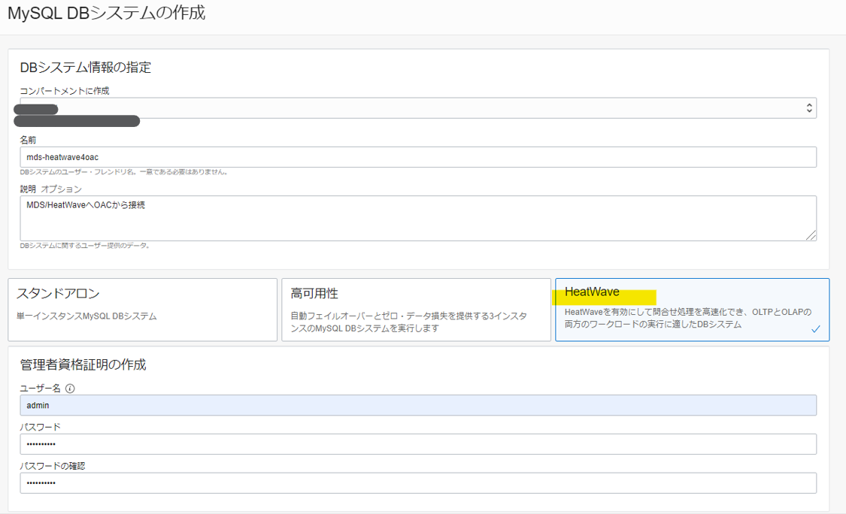
Task: Click the 説明 オプション label
Action: click(x=50, y=189)
